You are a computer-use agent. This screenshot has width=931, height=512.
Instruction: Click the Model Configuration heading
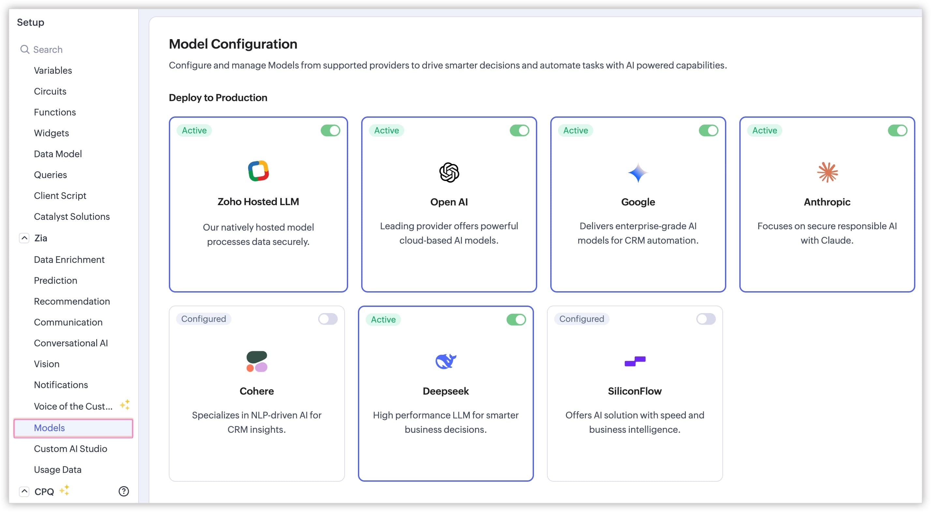coord(233,44)
